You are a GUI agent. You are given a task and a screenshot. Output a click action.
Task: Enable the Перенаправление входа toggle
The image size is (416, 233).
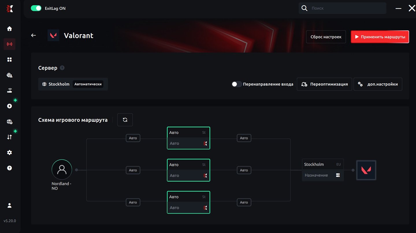237,84
